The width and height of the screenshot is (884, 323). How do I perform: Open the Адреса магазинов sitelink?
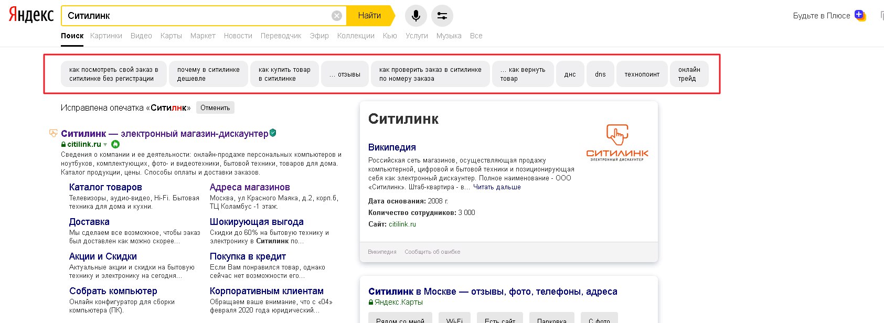pos(250,187)
